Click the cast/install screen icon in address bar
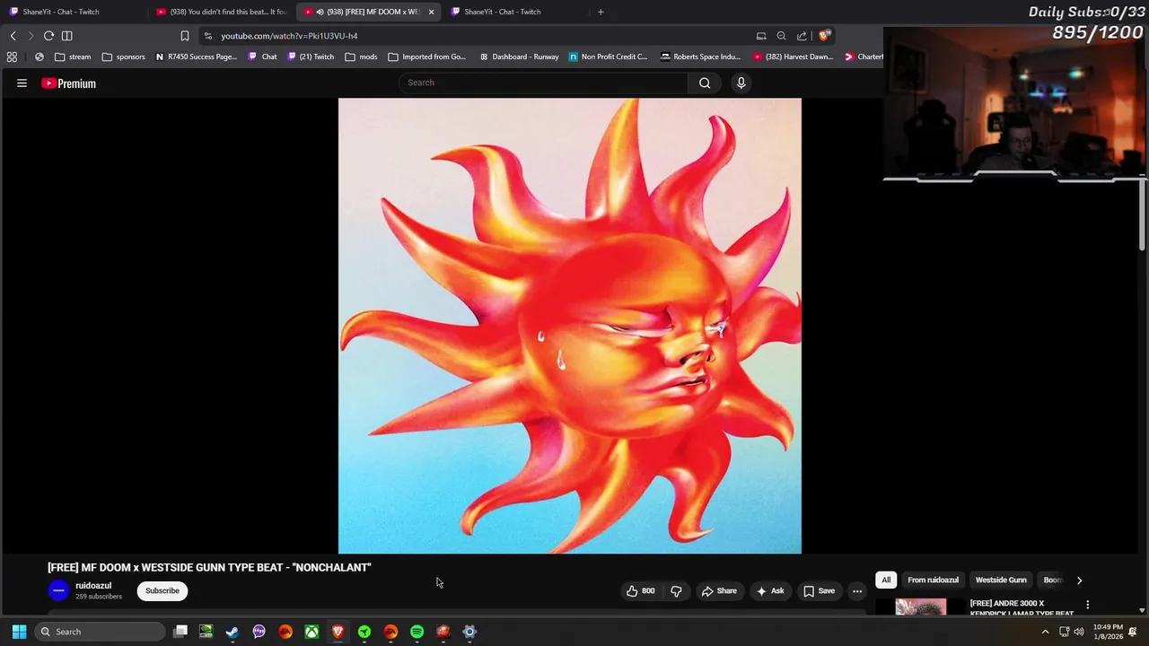1149x646 pixels. 761,36
